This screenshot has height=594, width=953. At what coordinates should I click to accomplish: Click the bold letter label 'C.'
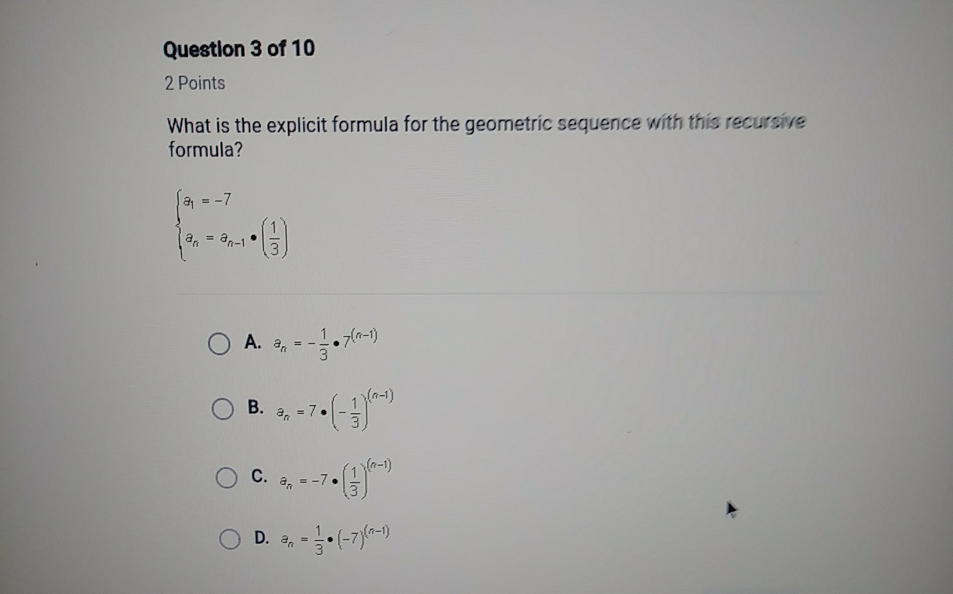pyautogui.click(x=259, y=476)
